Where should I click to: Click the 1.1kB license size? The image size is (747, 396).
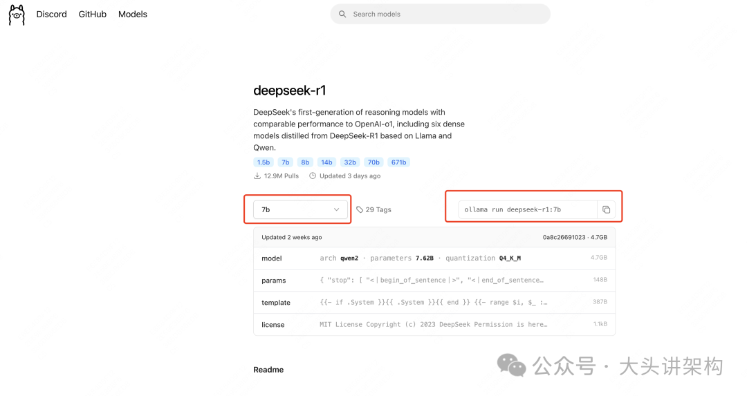point(600,323)
